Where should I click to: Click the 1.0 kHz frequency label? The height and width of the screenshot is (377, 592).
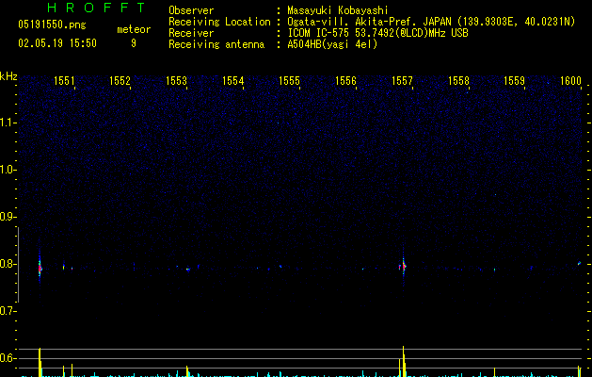click(8, 170)
